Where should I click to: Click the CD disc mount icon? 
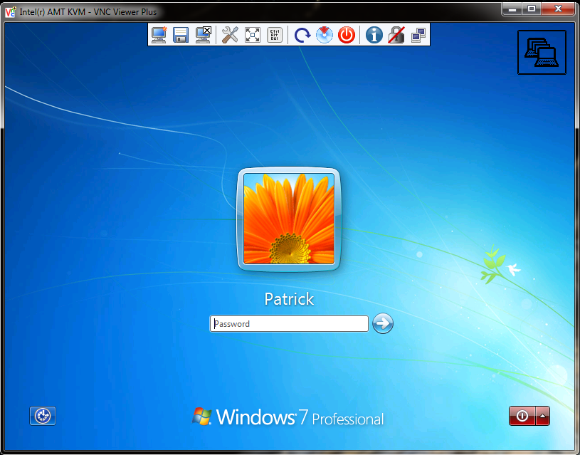(x=325, y=35)
